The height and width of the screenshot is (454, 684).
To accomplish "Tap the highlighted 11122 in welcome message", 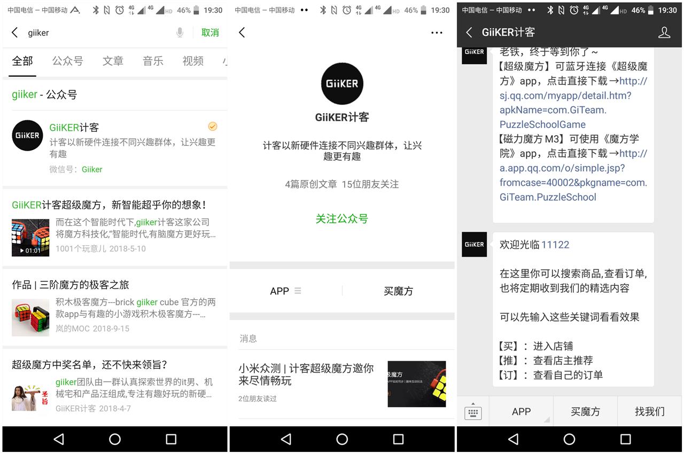I will [x=555, y=245].
